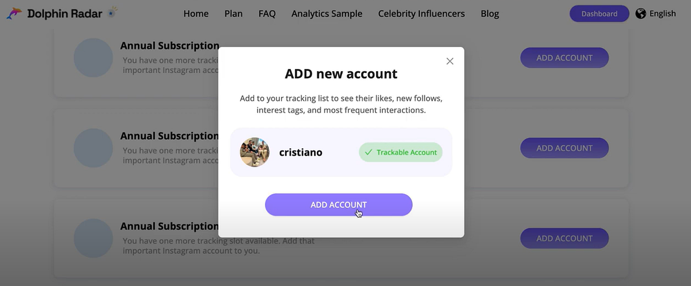
Task: Open the FAQ page
Action: pyautogui.click(x=267, y=14)
